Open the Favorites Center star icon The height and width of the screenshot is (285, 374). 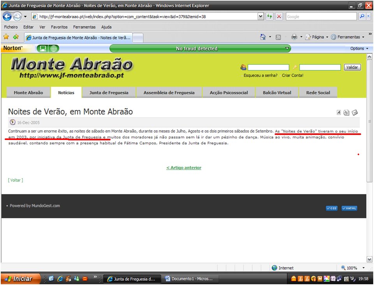(6, 37)
